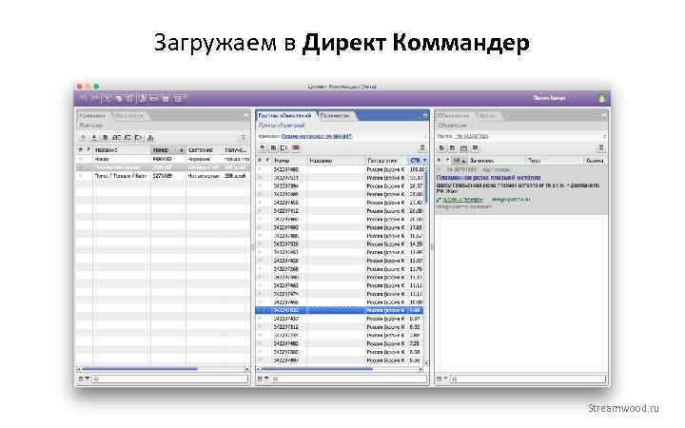Click the third icon in ads panel toolbar
Viewport: 685px width, 428px height.
point(464,148)
